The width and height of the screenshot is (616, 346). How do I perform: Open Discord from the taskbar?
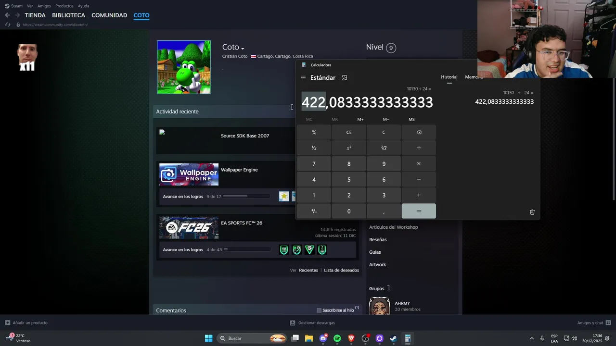[x=323, y=338]
